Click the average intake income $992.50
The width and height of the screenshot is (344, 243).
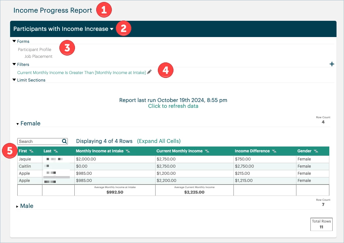click(115, 192)
